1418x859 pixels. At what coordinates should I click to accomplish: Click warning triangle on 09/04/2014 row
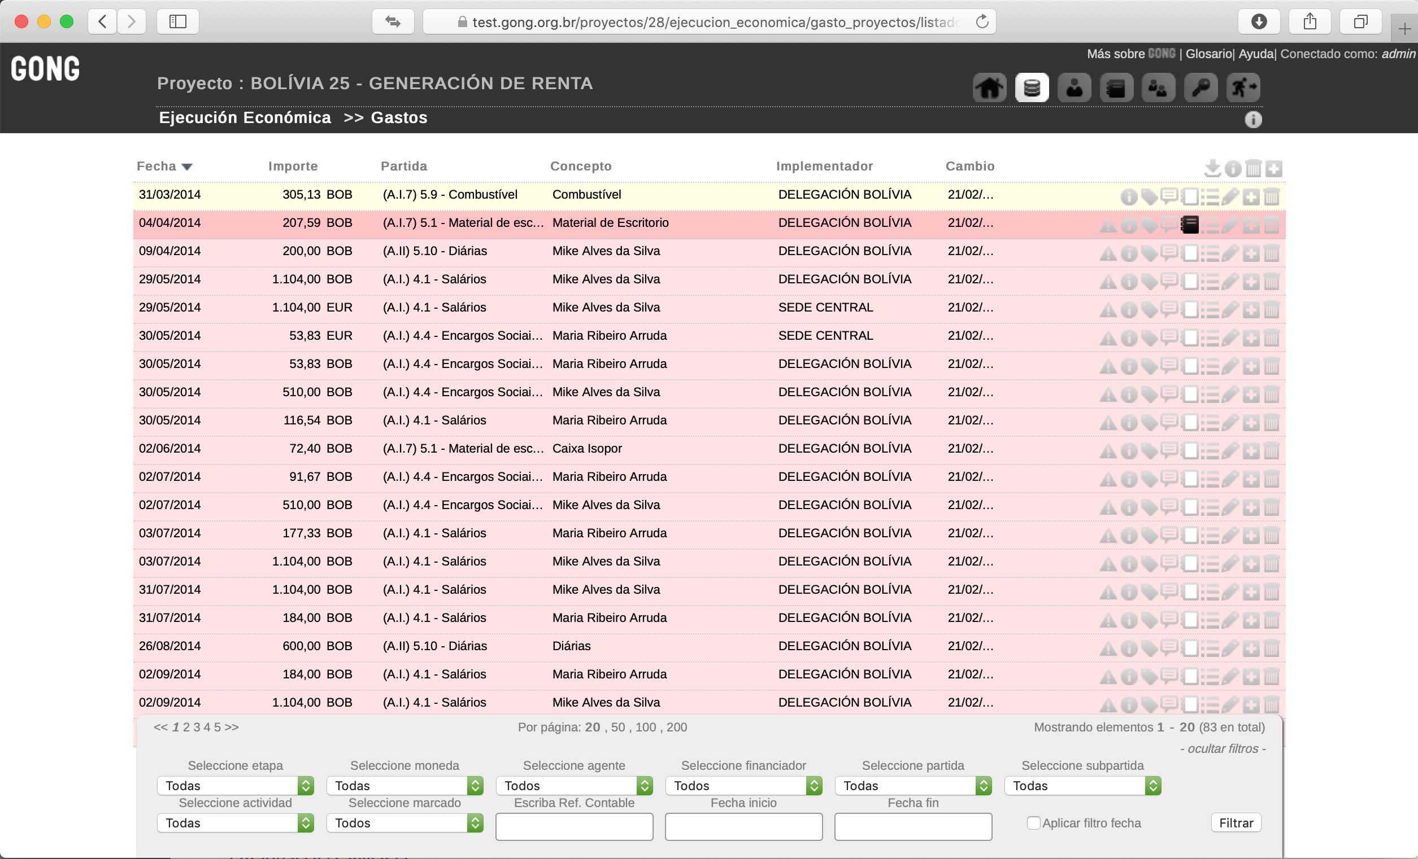click(x=1108, y=253)
